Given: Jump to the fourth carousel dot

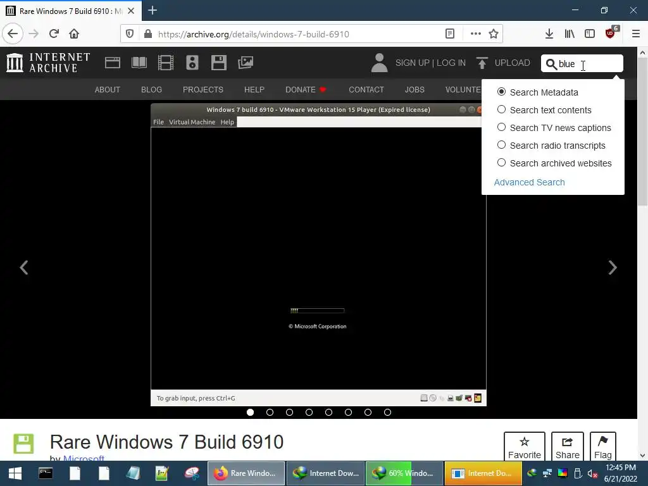Looking at the screenshot, I should point(309,412).
